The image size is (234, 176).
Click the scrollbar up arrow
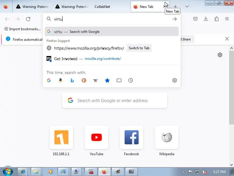231,48
